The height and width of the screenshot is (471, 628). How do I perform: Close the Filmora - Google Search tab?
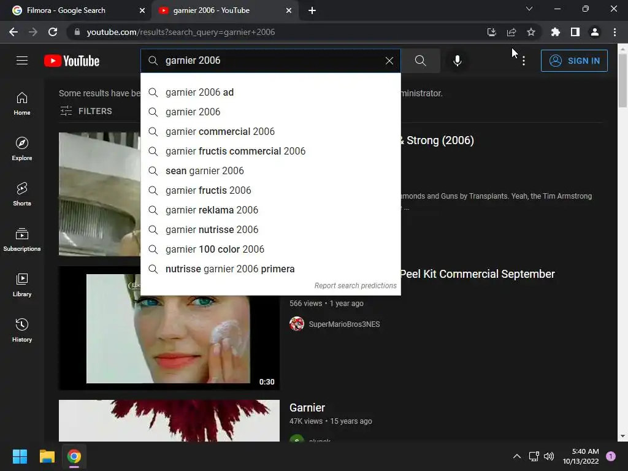pyautogui.click(x=142, y=10)
